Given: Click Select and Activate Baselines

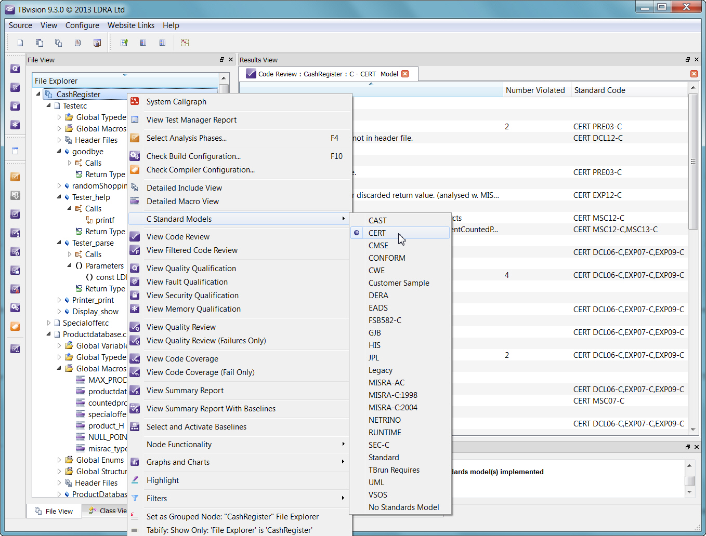Looking at the screenshot, I should pos(196,427).
